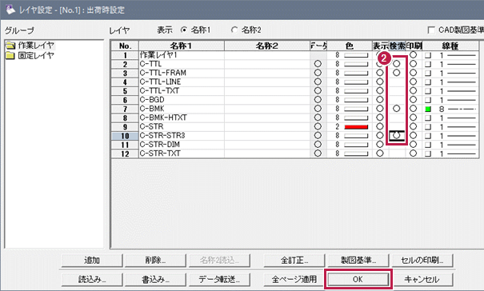The image size is (484, 291).
Task: Click the layer settings title bar icon
Action: point(10,10)
